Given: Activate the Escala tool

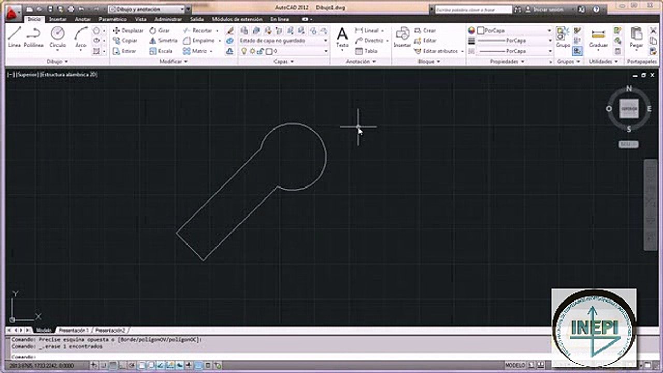Looking at the screenshot, I should tap(161, 51).
